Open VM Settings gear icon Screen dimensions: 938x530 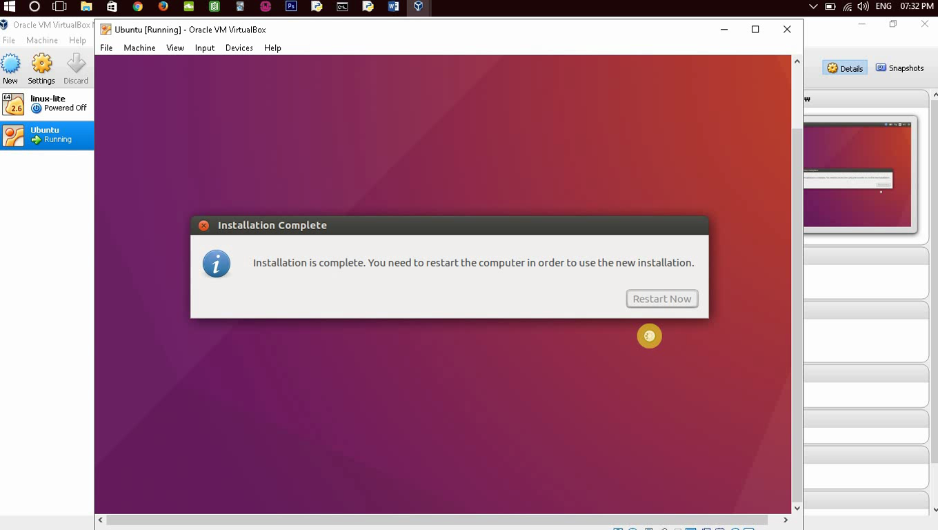[x=41, y=69]
